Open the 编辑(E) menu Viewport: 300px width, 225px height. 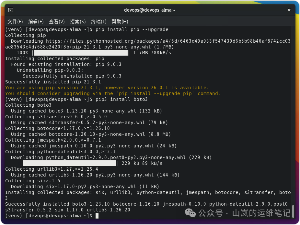tap(36, 22)
